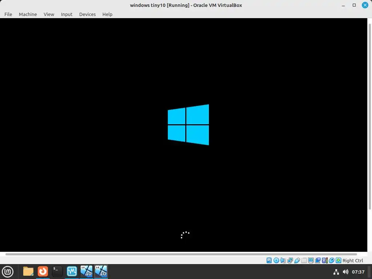The width and height of the screenshot is (372, 279).
Task: Click the recording status icon
Action: coord(318,260)
